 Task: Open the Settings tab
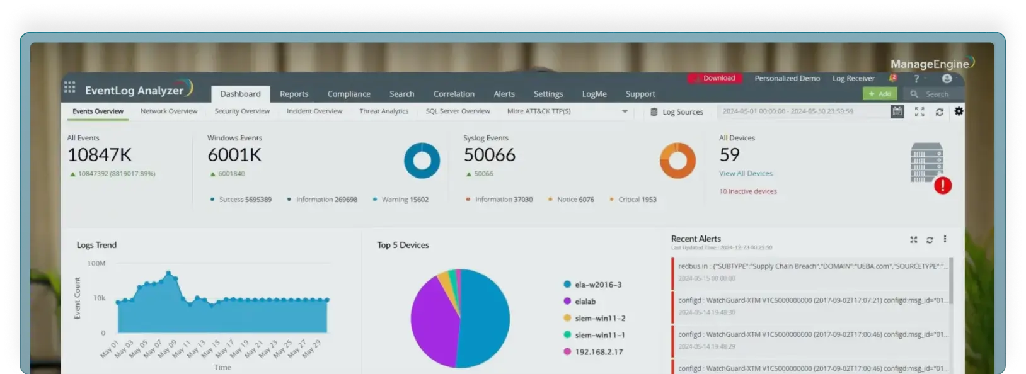click(548, 94)
